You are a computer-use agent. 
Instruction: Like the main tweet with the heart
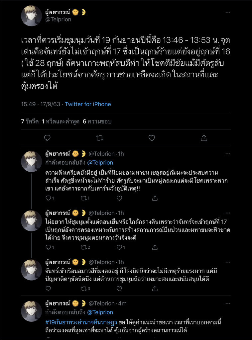pyautogui.click(x=152, y=138)
